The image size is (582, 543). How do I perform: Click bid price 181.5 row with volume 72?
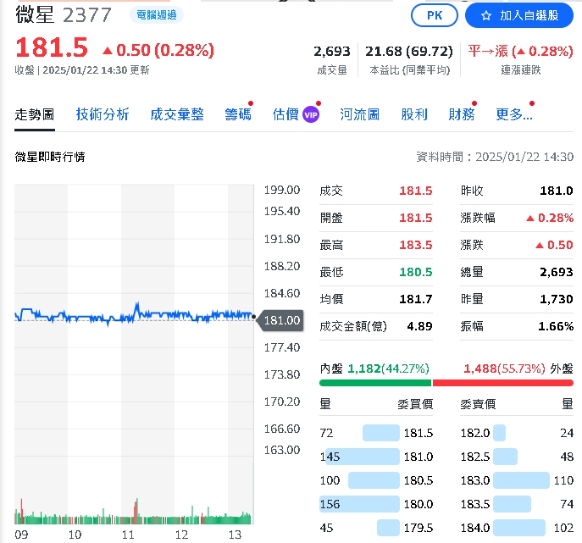coord(376,433)
